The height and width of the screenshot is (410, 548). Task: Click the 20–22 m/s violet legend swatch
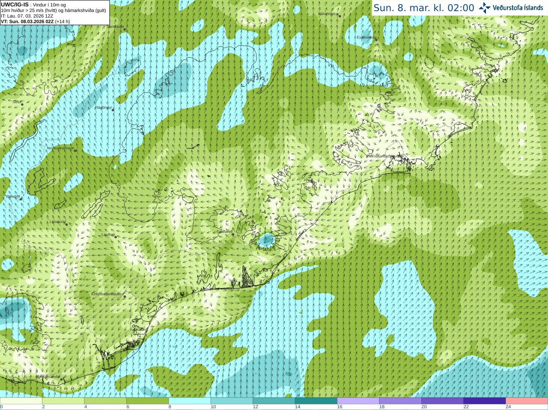[443, 401]
